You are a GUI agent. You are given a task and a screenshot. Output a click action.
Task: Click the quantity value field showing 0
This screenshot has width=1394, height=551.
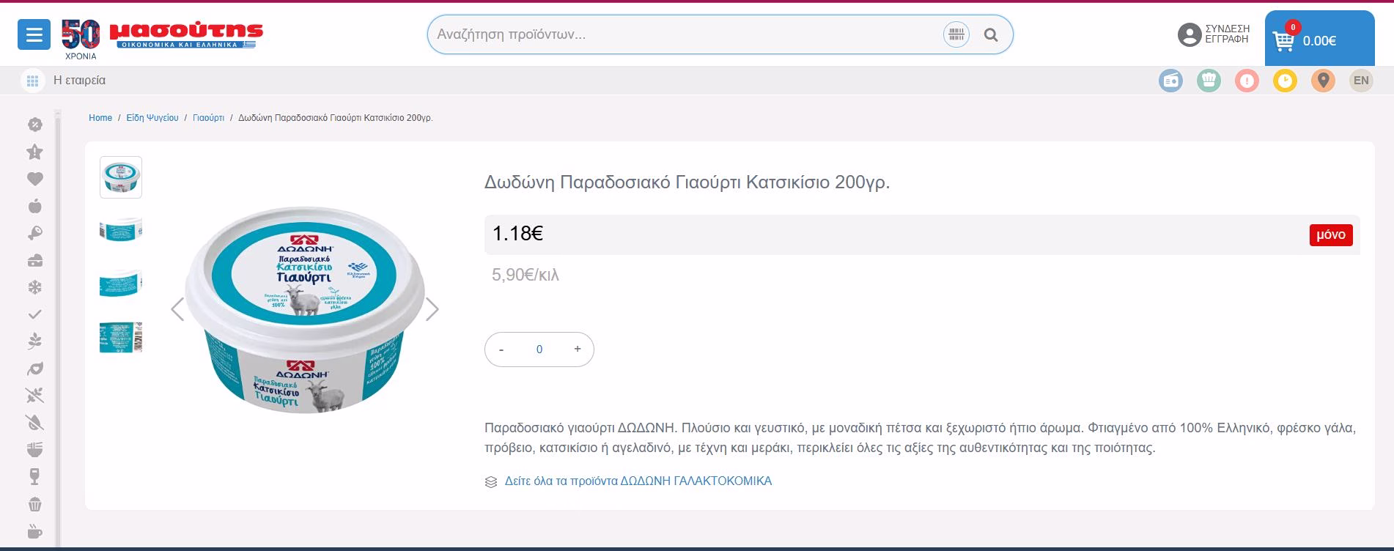(x=539, y=350)
